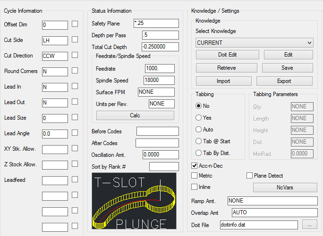Click the Retrieve knowledge button
Screen dimensions: 323x236
point(226,68)
